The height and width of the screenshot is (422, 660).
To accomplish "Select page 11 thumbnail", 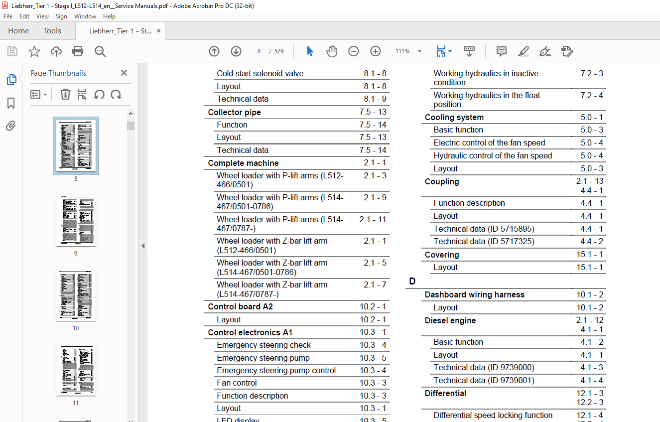I will [x=76, y=370].
